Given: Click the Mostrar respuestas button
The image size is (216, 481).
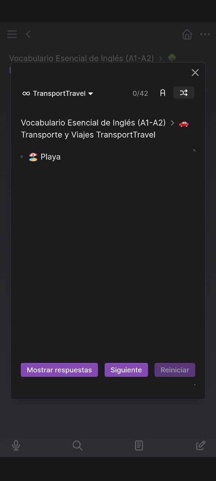Looking at the screenshot, I should 59,370.
